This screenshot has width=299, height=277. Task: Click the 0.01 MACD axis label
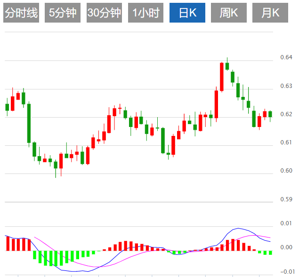(x=286, y=223)
